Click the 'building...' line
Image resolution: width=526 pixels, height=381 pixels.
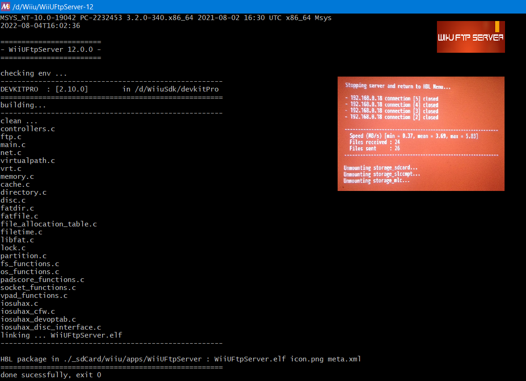coord(23,105)
